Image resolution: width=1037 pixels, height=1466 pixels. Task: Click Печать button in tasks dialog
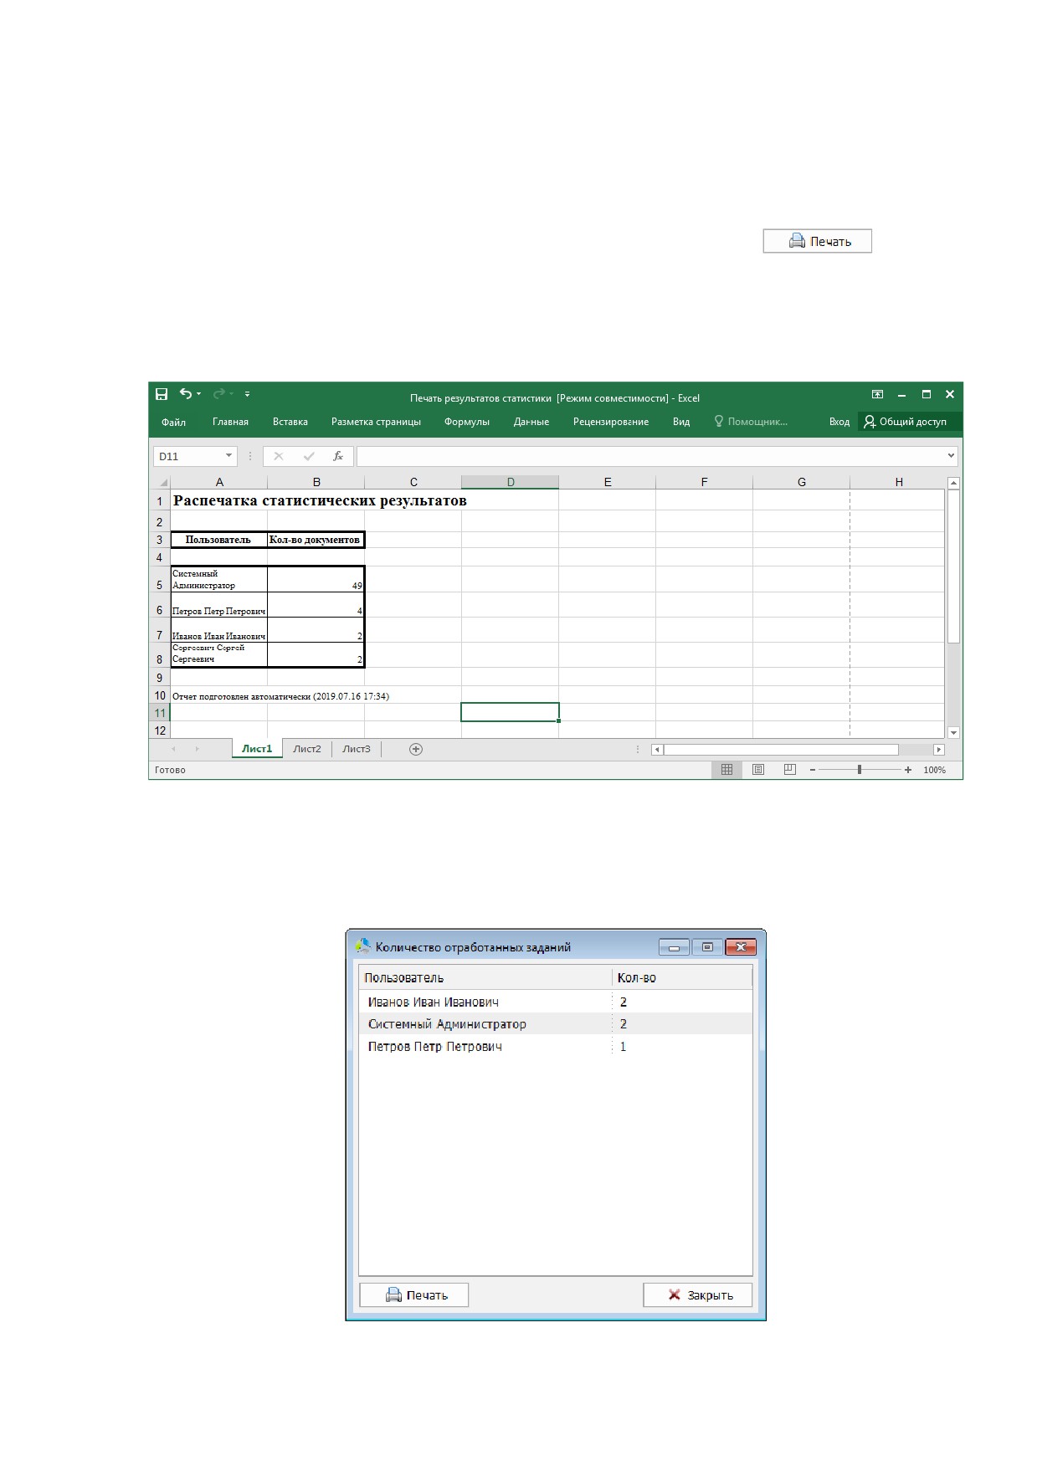coord(414,1295)
